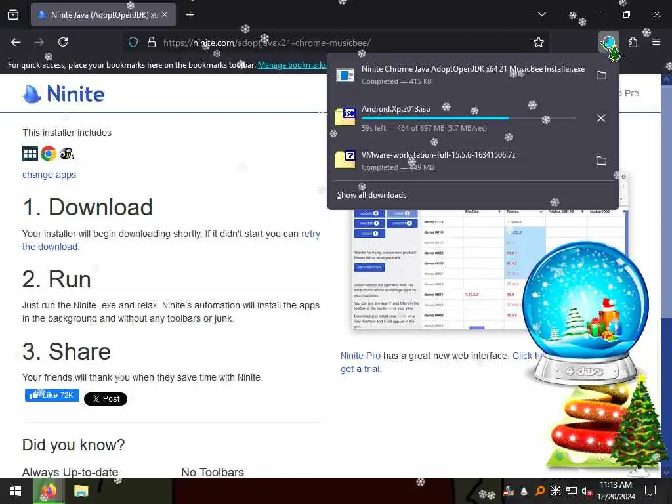Click Show all downloads
The width and height of the screenshot is (672, 504).
coord(371,195)
